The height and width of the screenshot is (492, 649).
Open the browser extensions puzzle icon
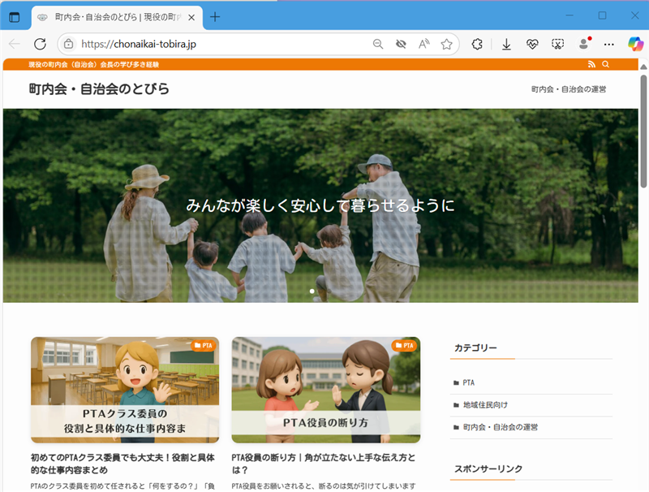[x=478, y=45]
